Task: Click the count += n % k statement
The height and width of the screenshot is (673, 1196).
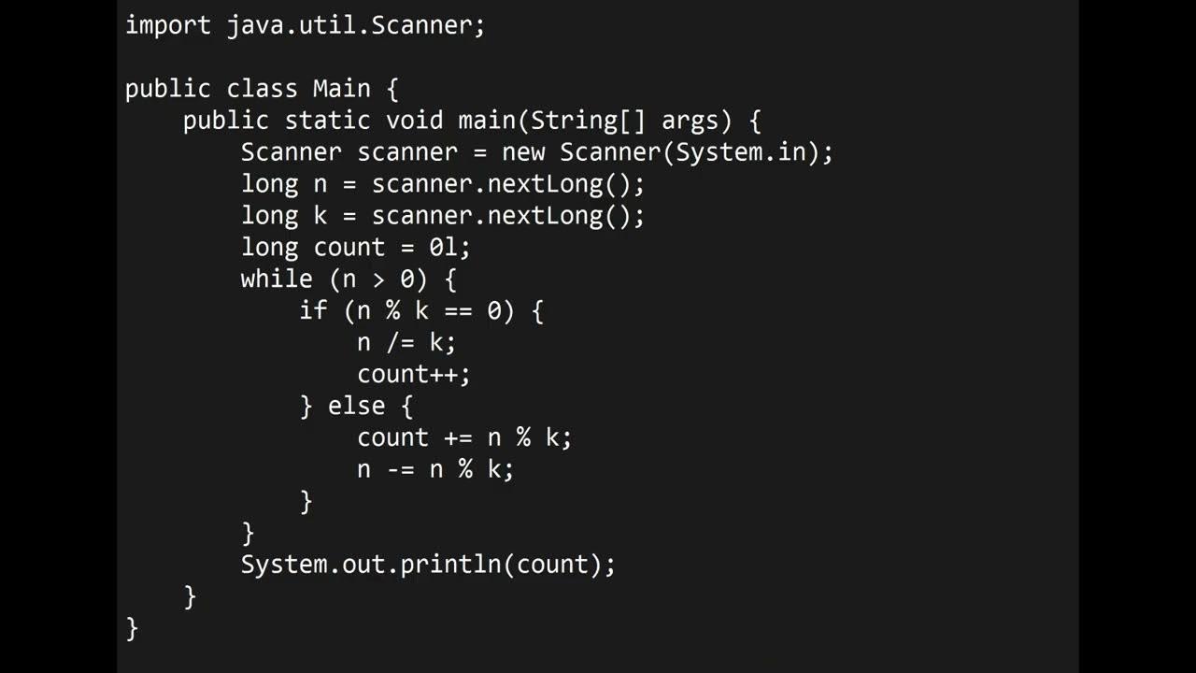Action: [463, 438]
